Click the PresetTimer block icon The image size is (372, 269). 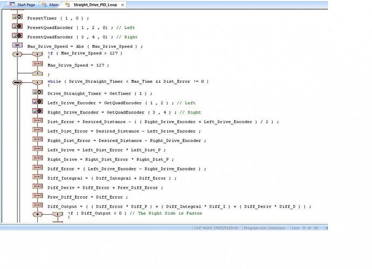(17, 17)
